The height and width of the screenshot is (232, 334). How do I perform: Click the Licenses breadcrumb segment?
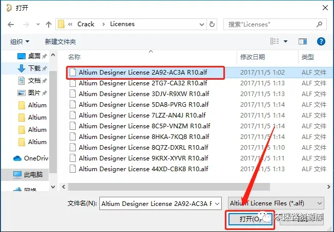pyautogui.click(x=122, y=24)
